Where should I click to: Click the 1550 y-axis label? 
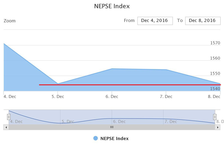point(215,73)
